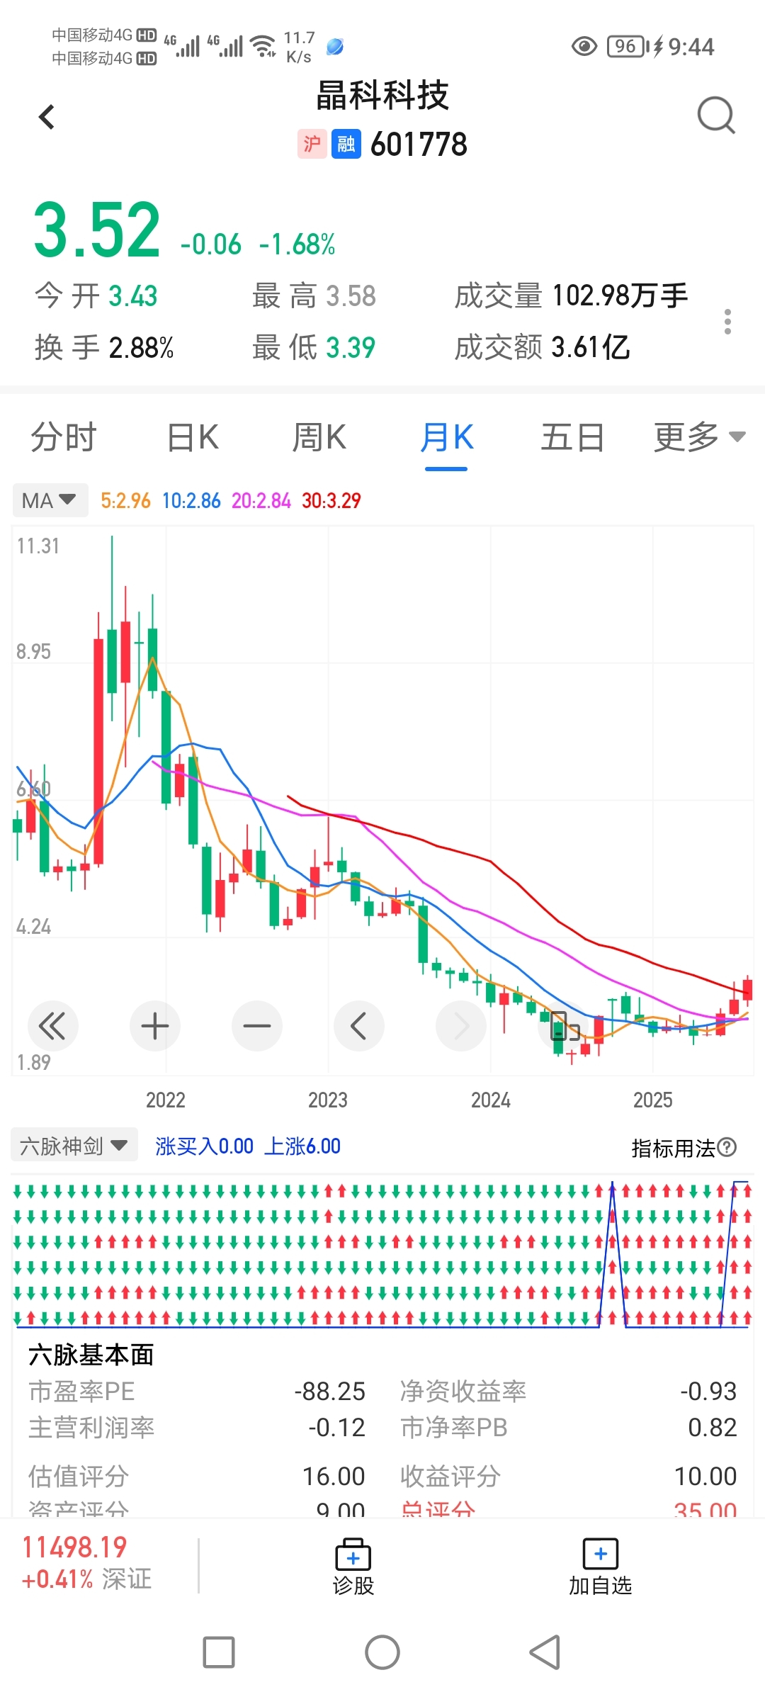765x1692 pixels.
Task: Tap 涨买入0.00 indicator value
Action: tap(204, 1146)
